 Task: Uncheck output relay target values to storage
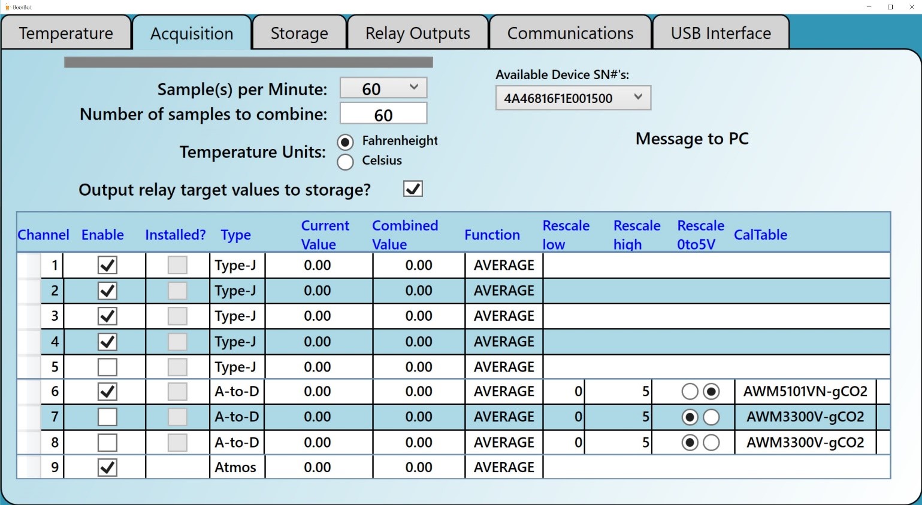413,189
